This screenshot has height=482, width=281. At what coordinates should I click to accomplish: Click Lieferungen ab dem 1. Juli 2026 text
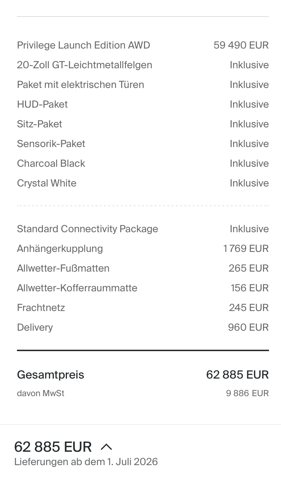coord(86,462)
